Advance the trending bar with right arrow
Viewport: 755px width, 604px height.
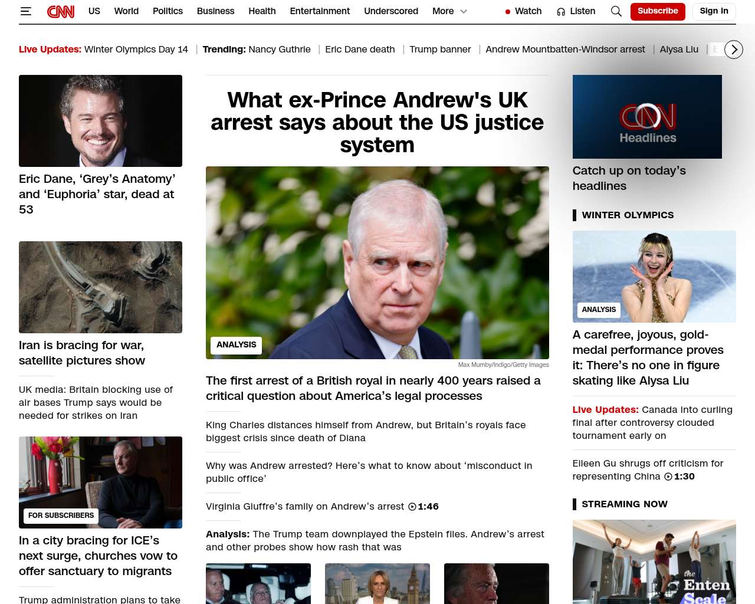point(734,50)
